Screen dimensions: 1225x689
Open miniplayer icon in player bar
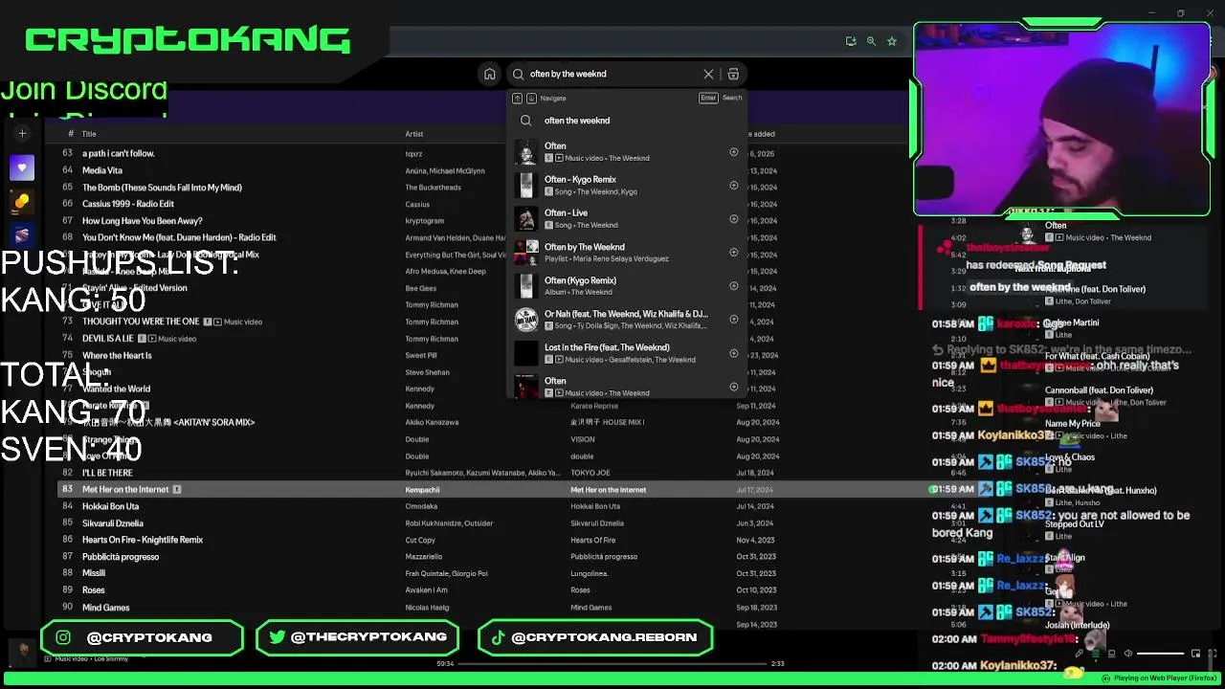[1195, 654]
